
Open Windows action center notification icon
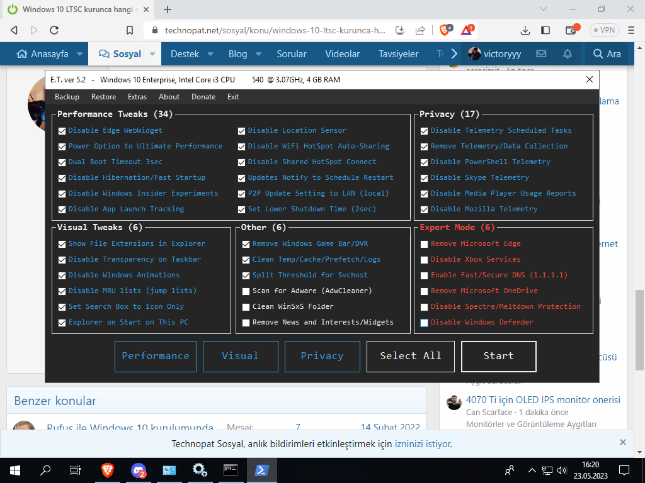[x=624, y=470]
